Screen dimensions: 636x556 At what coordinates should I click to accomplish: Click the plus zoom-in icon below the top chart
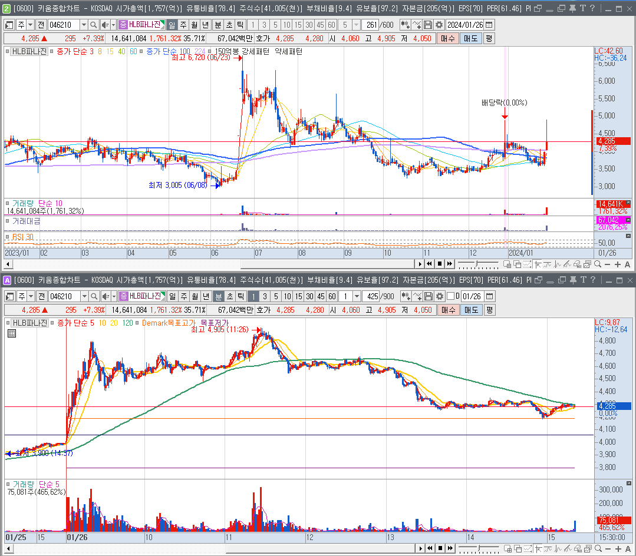[617, 264]
